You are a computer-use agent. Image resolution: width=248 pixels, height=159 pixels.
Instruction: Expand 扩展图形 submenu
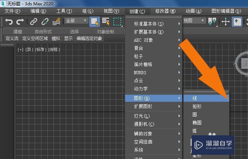point(154,106)
